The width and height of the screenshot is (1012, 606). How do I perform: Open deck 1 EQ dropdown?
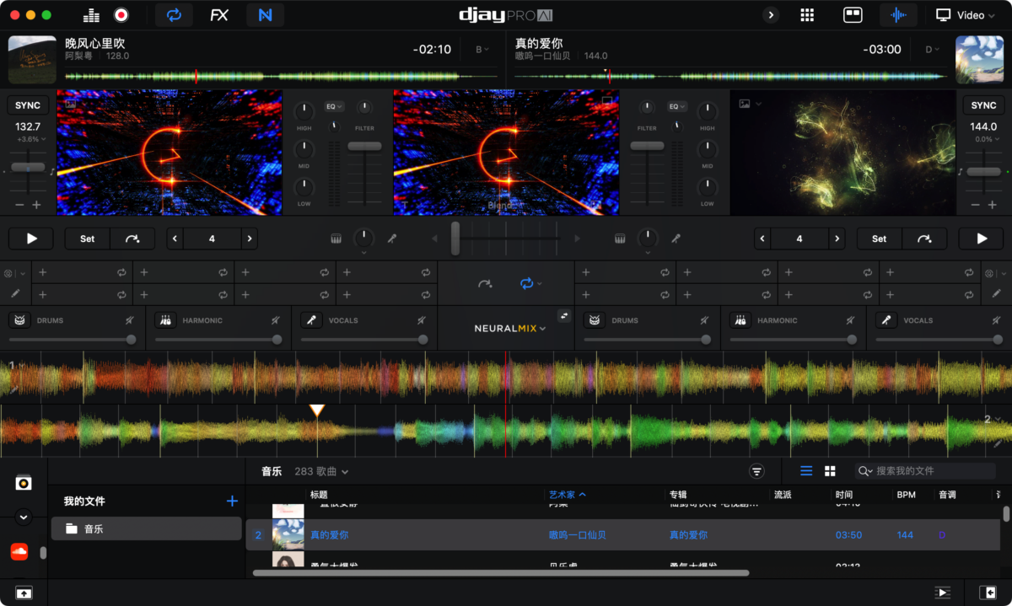[x=334, y=107]
